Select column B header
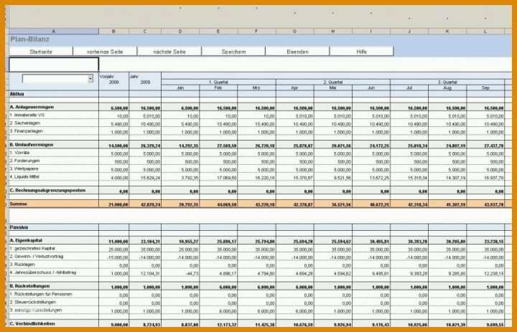The width and height of the screenshot is (517, 332). click(113, 32)
